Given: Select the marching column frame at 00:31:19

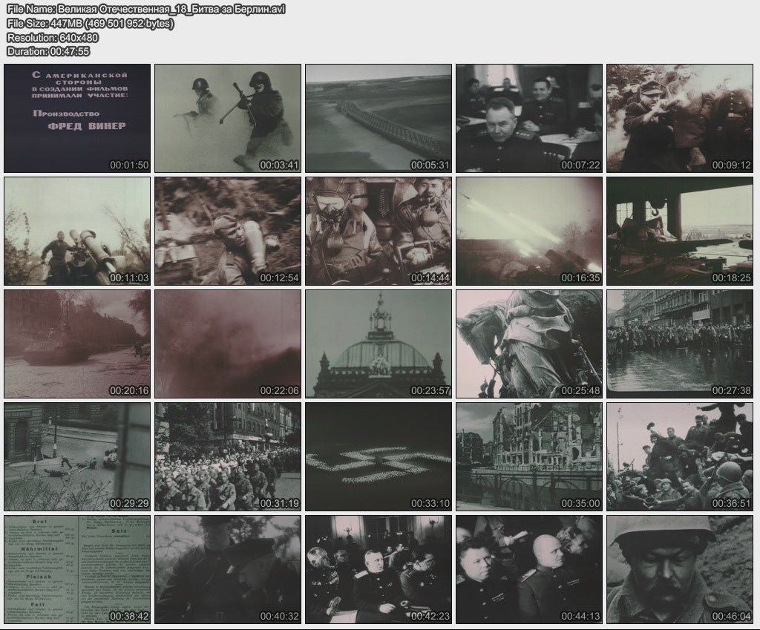Looking at the screenshot, I should point(228,456).
